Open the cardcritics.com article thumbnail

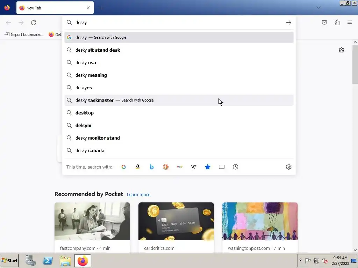tap(176, 221)
